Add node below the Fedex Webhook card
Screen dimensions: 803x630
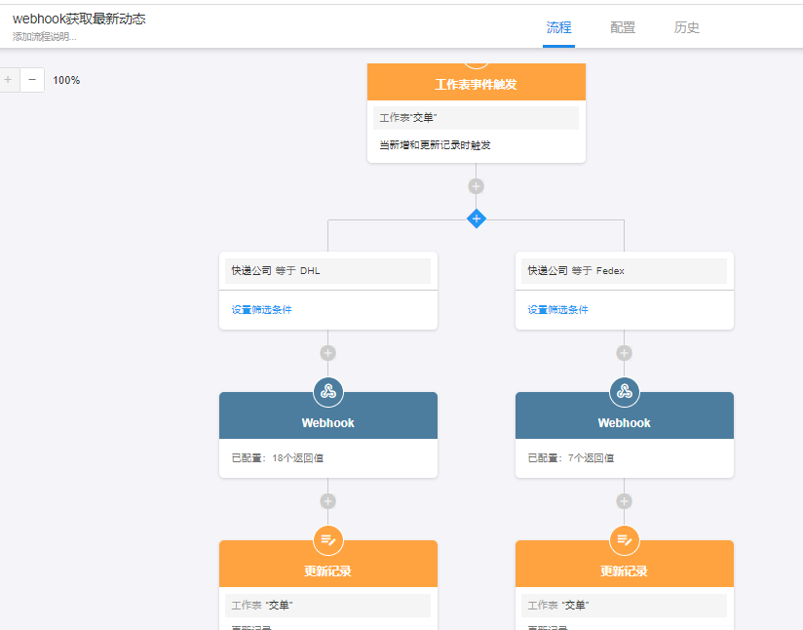point(625,501)
